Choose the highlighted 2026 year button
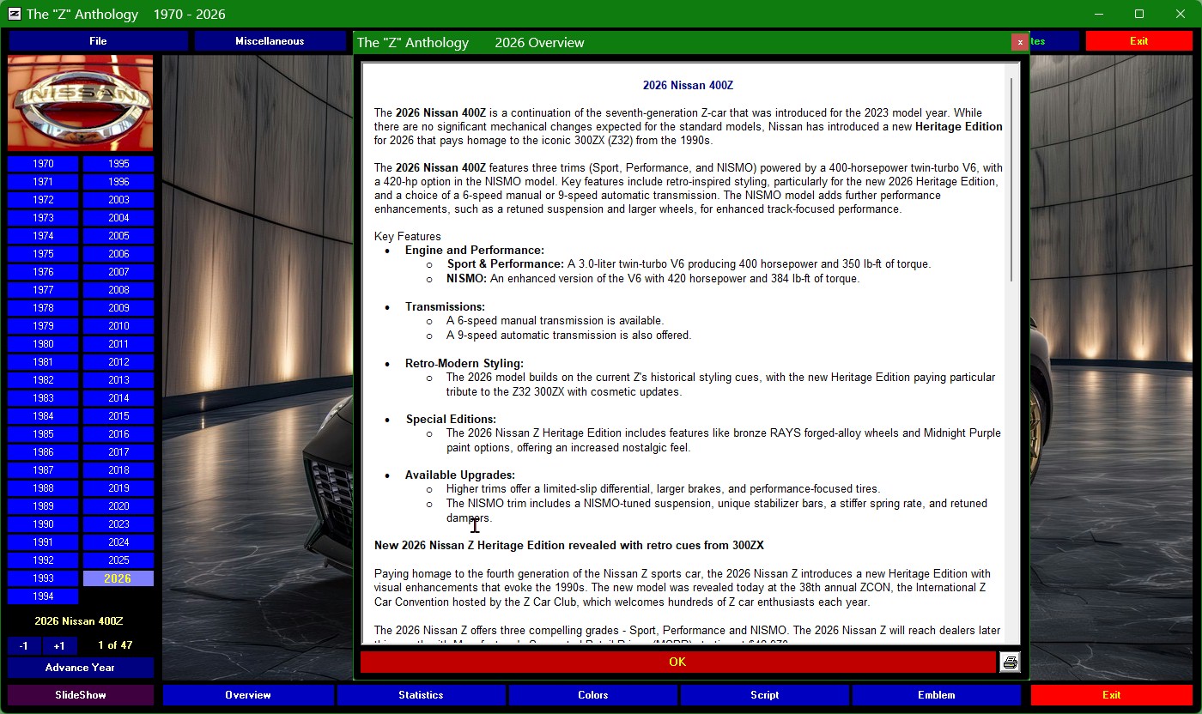This screenshot has height=714, width=1202. pos(118,578)
